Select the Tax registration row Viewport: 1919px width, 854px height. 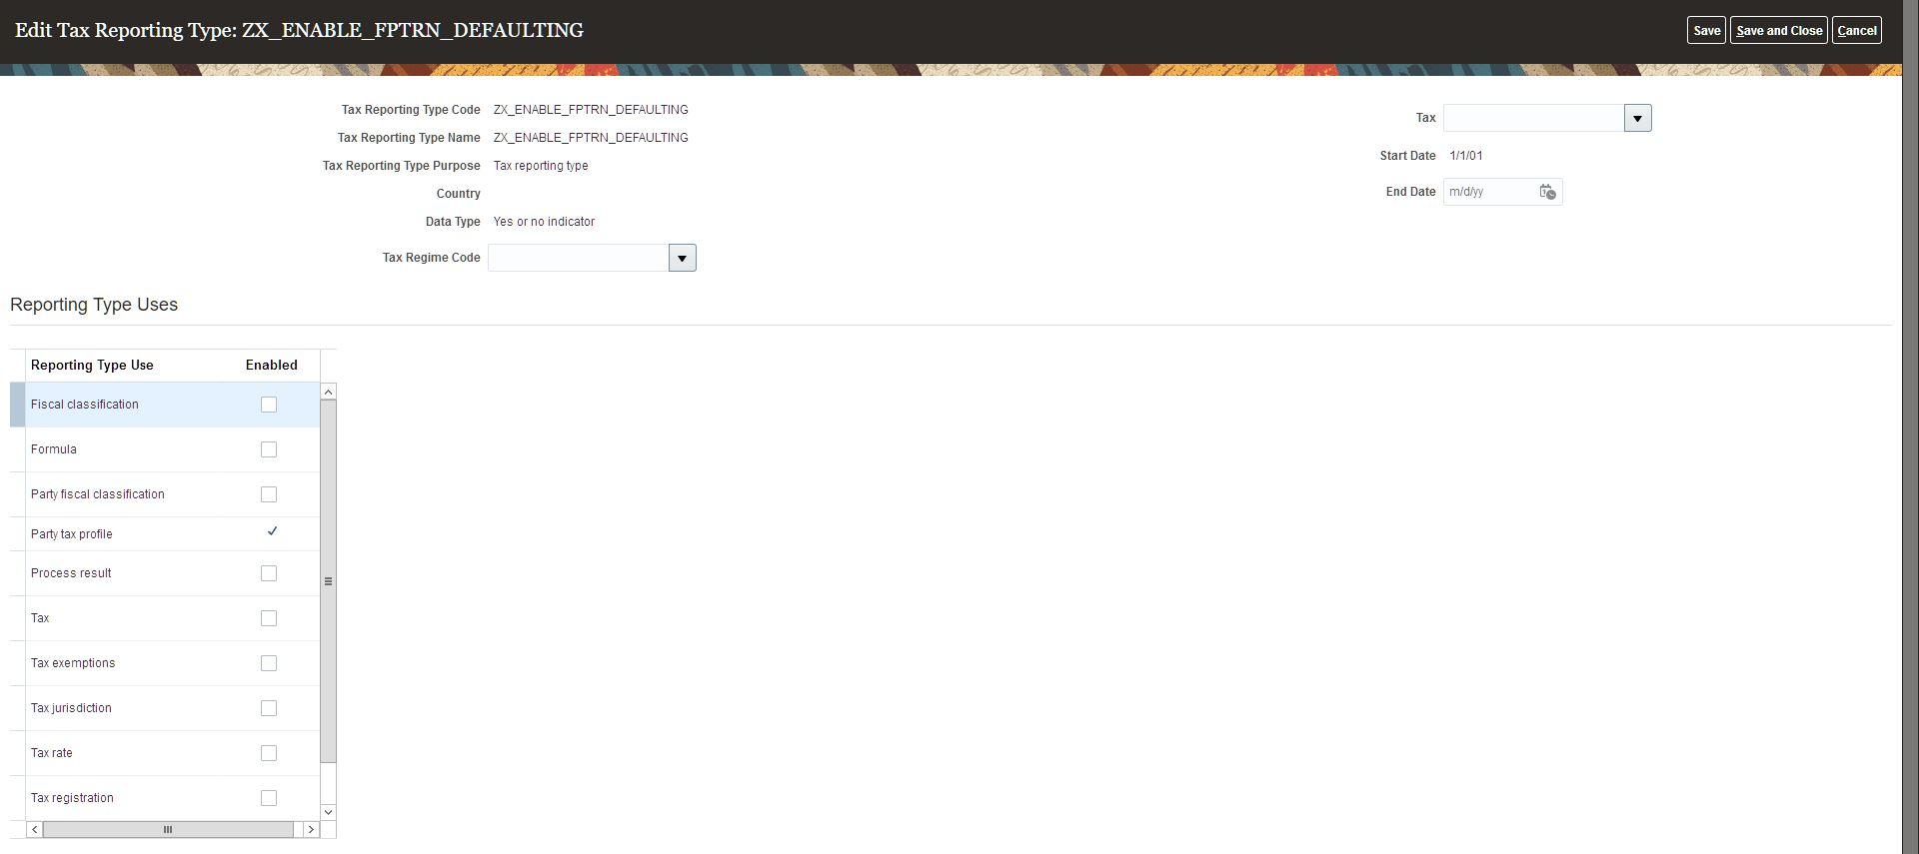pyautogui.click(x=165, y=798)
